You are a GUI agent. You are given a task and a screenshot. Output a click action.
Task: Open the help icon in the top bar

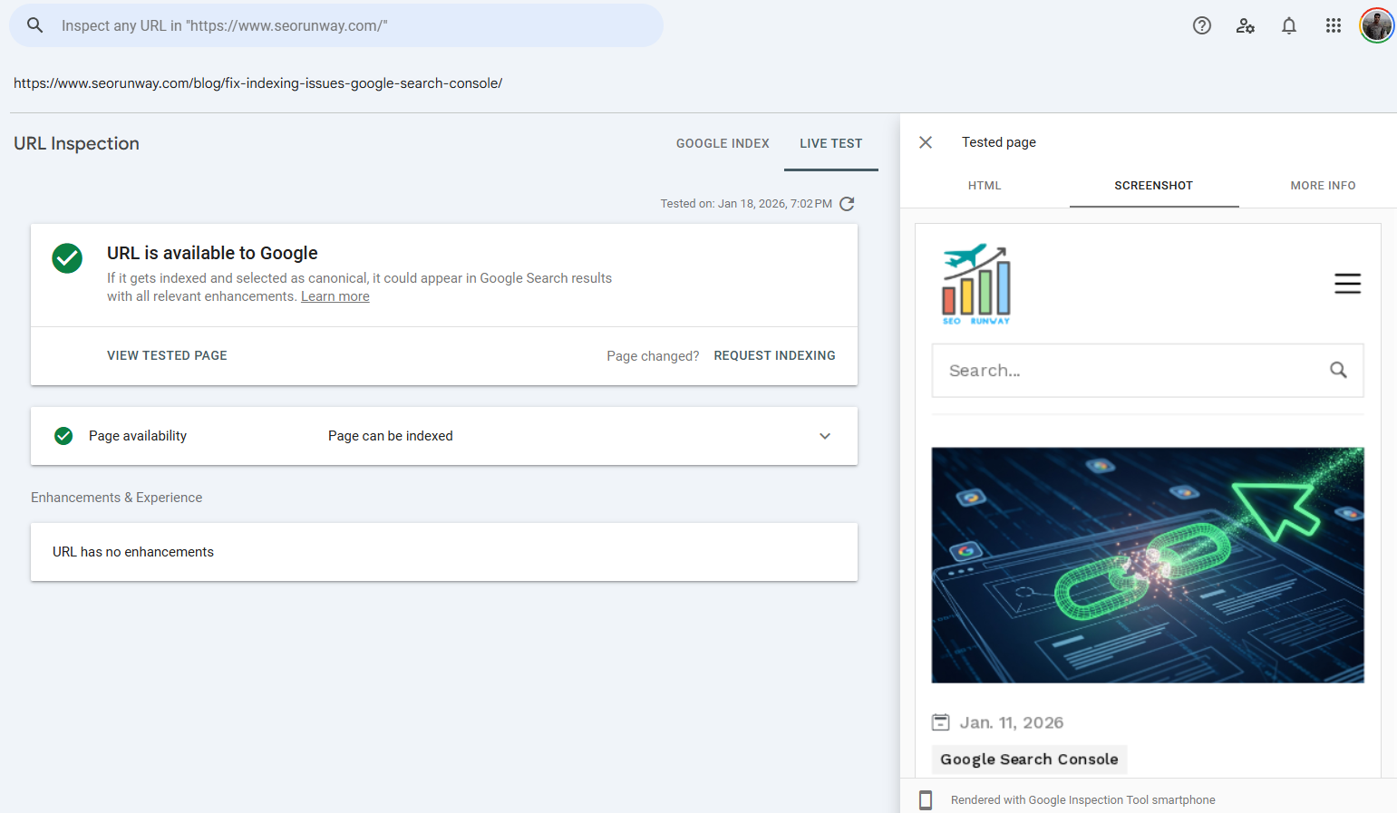pyautogui.click(x=1201, y=25)
